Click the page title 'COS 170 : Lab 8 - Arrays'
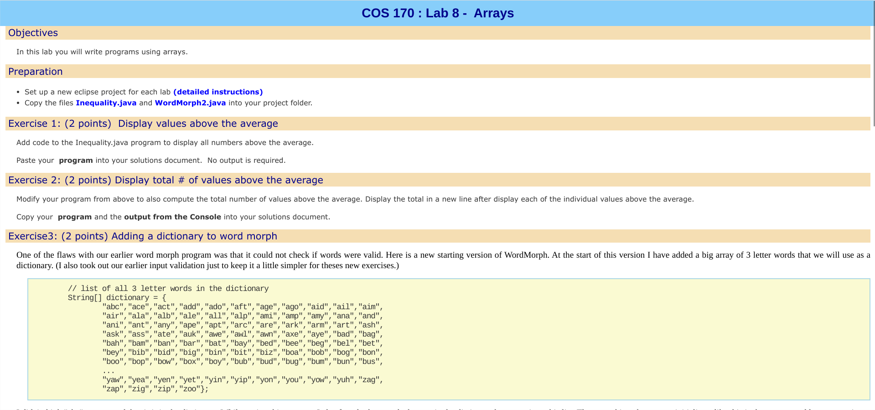The height and width of the screenshot is (410, 875). (x=438, y=13)
